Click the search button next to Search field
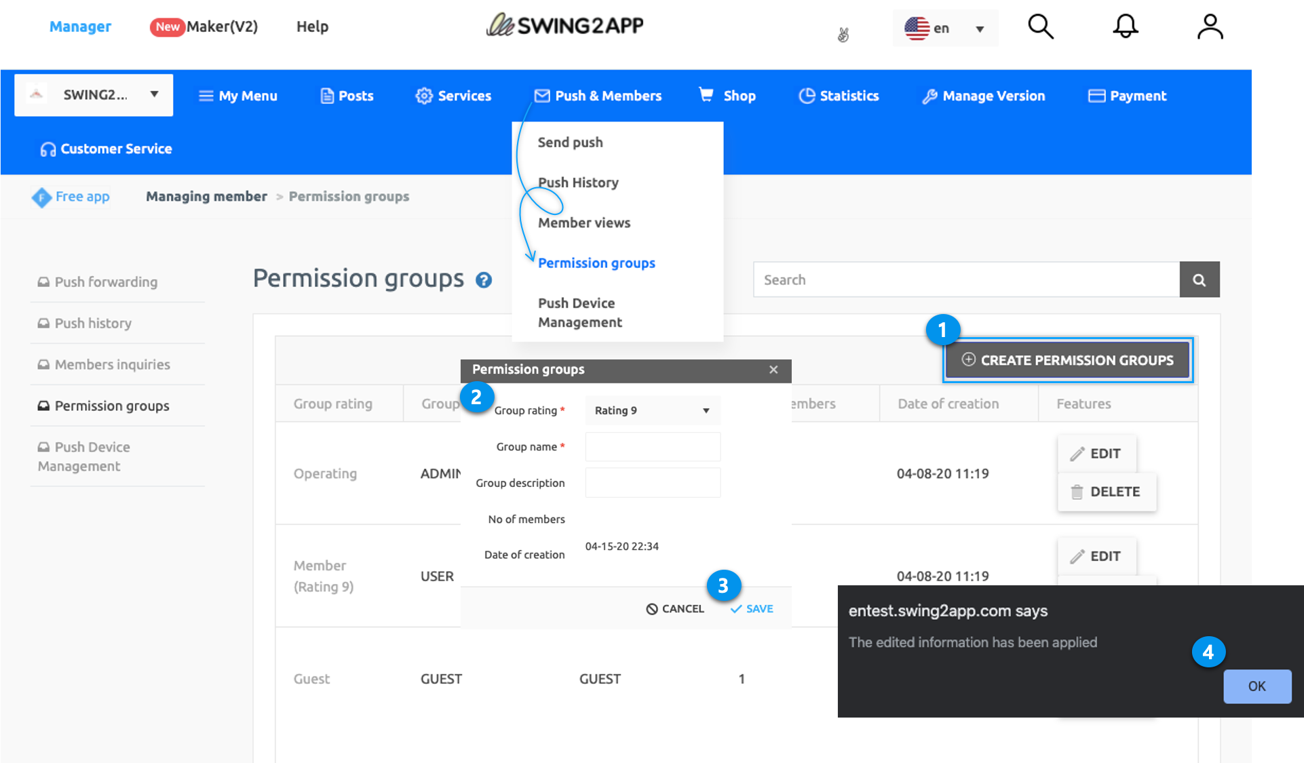The width and height of the screenshot is (1304, 763). pos(1199,279)
